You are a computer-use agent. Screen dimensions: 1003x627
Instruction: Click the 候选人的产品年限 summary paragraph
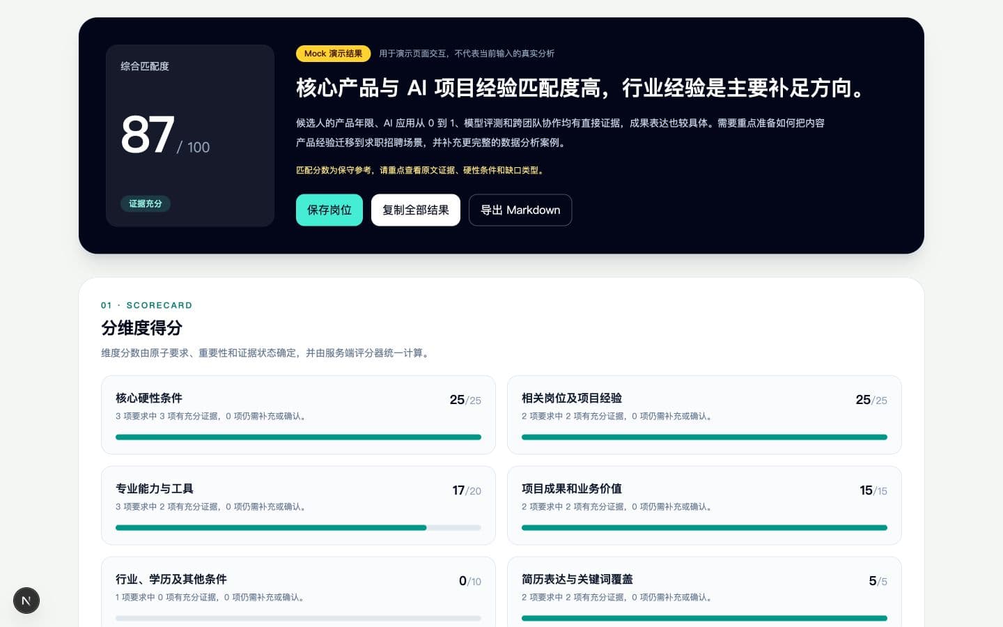click(x=561, y=132)
